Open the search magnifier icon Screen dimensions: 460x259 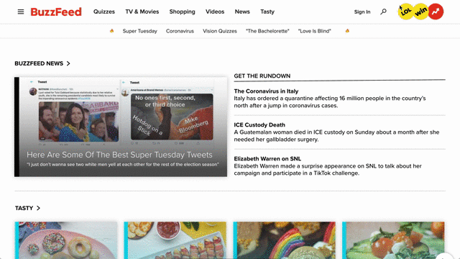tap(383, 12)
